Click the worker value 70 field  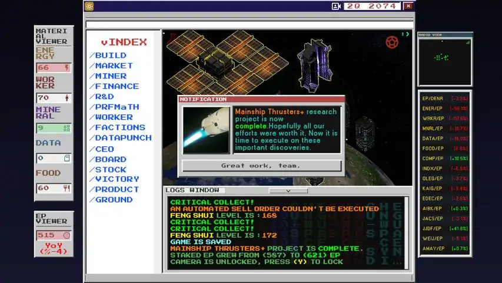[x=54, y=98]
